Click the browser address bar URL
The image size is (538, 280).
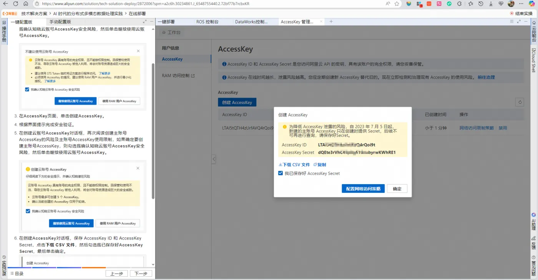(145, 4)
